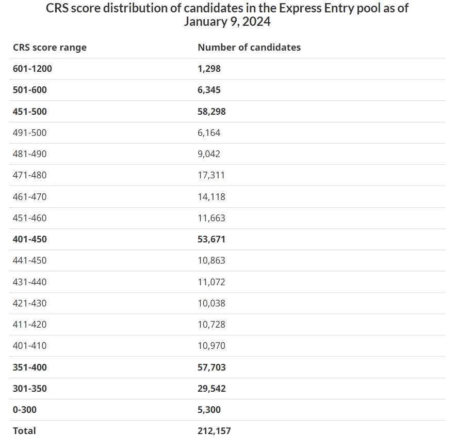Select the 0-300 score range cell
This screenshot has height=446, width=457.
point(25,410)
